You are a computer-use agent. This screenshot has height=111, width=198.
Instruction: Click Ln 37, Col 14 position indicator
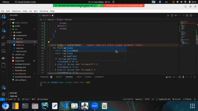(x=128, y=99)
